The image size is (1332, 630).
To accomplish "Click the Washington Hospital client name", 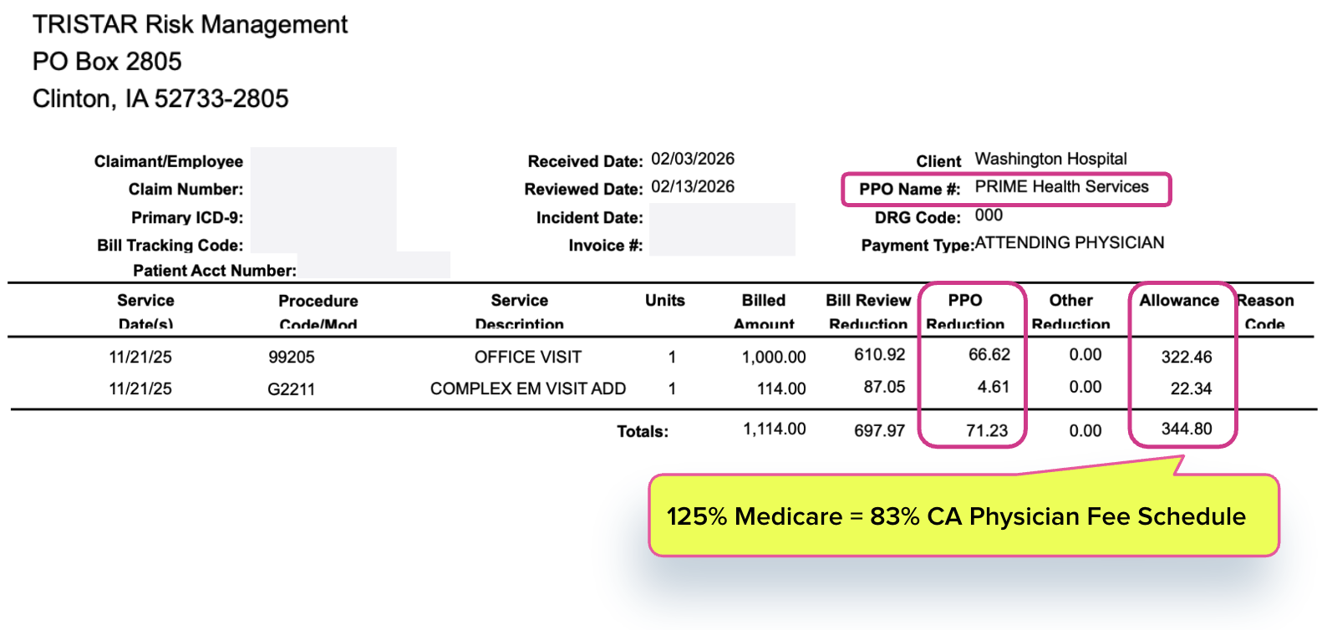I will [x=1050, y=159].
